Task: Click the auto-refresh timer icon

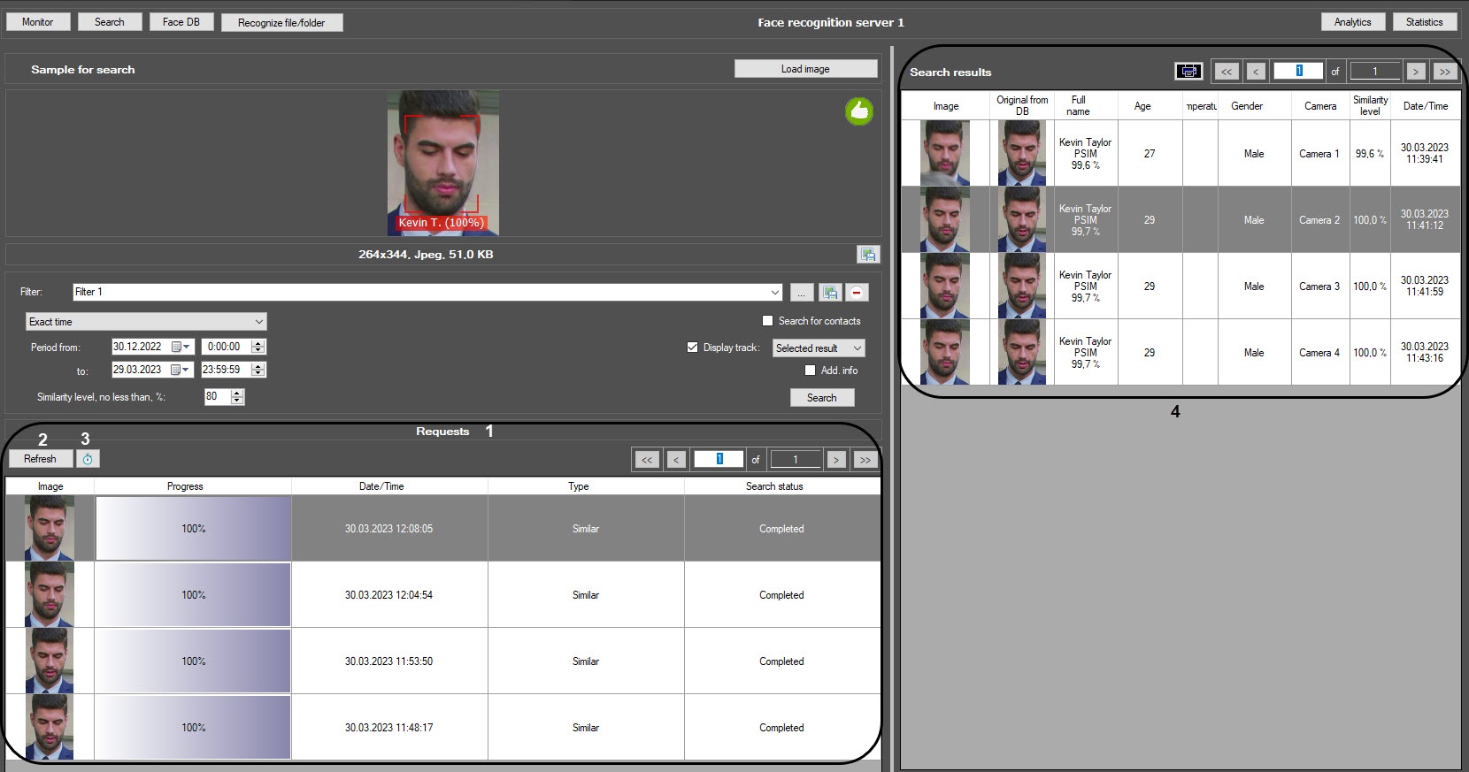Action: coord(88,459)
